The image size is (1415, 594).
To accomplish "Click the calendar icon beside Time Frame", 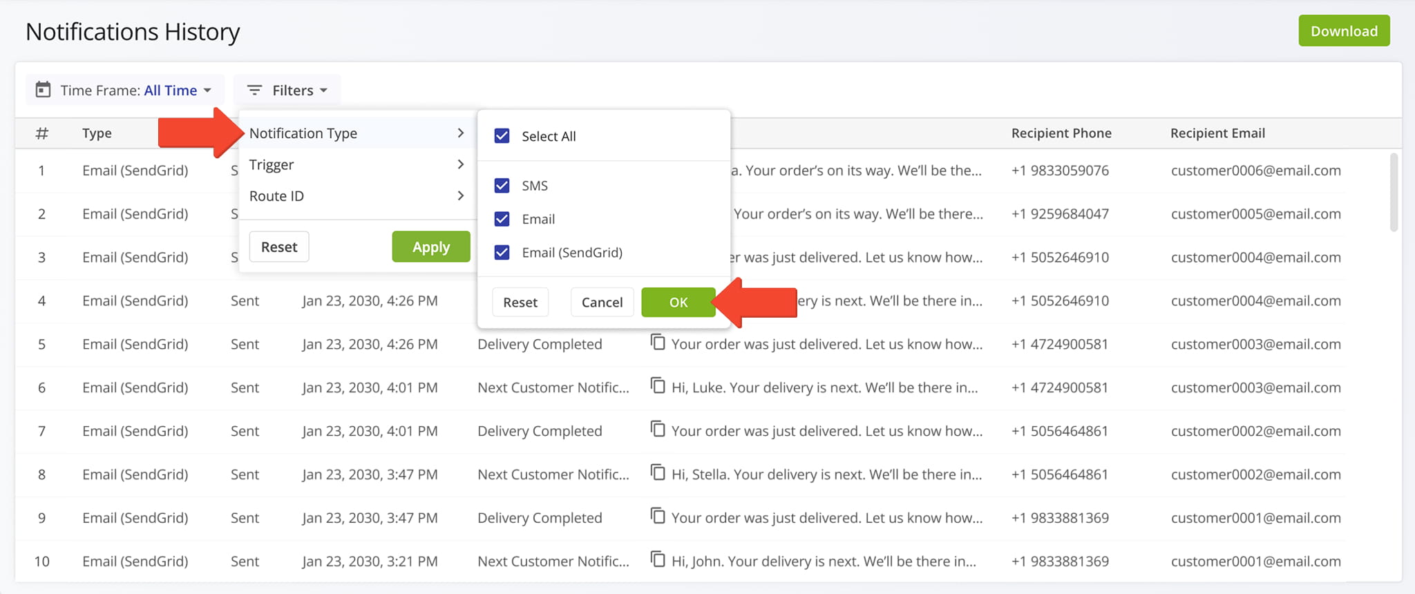I will coord(43,90).
